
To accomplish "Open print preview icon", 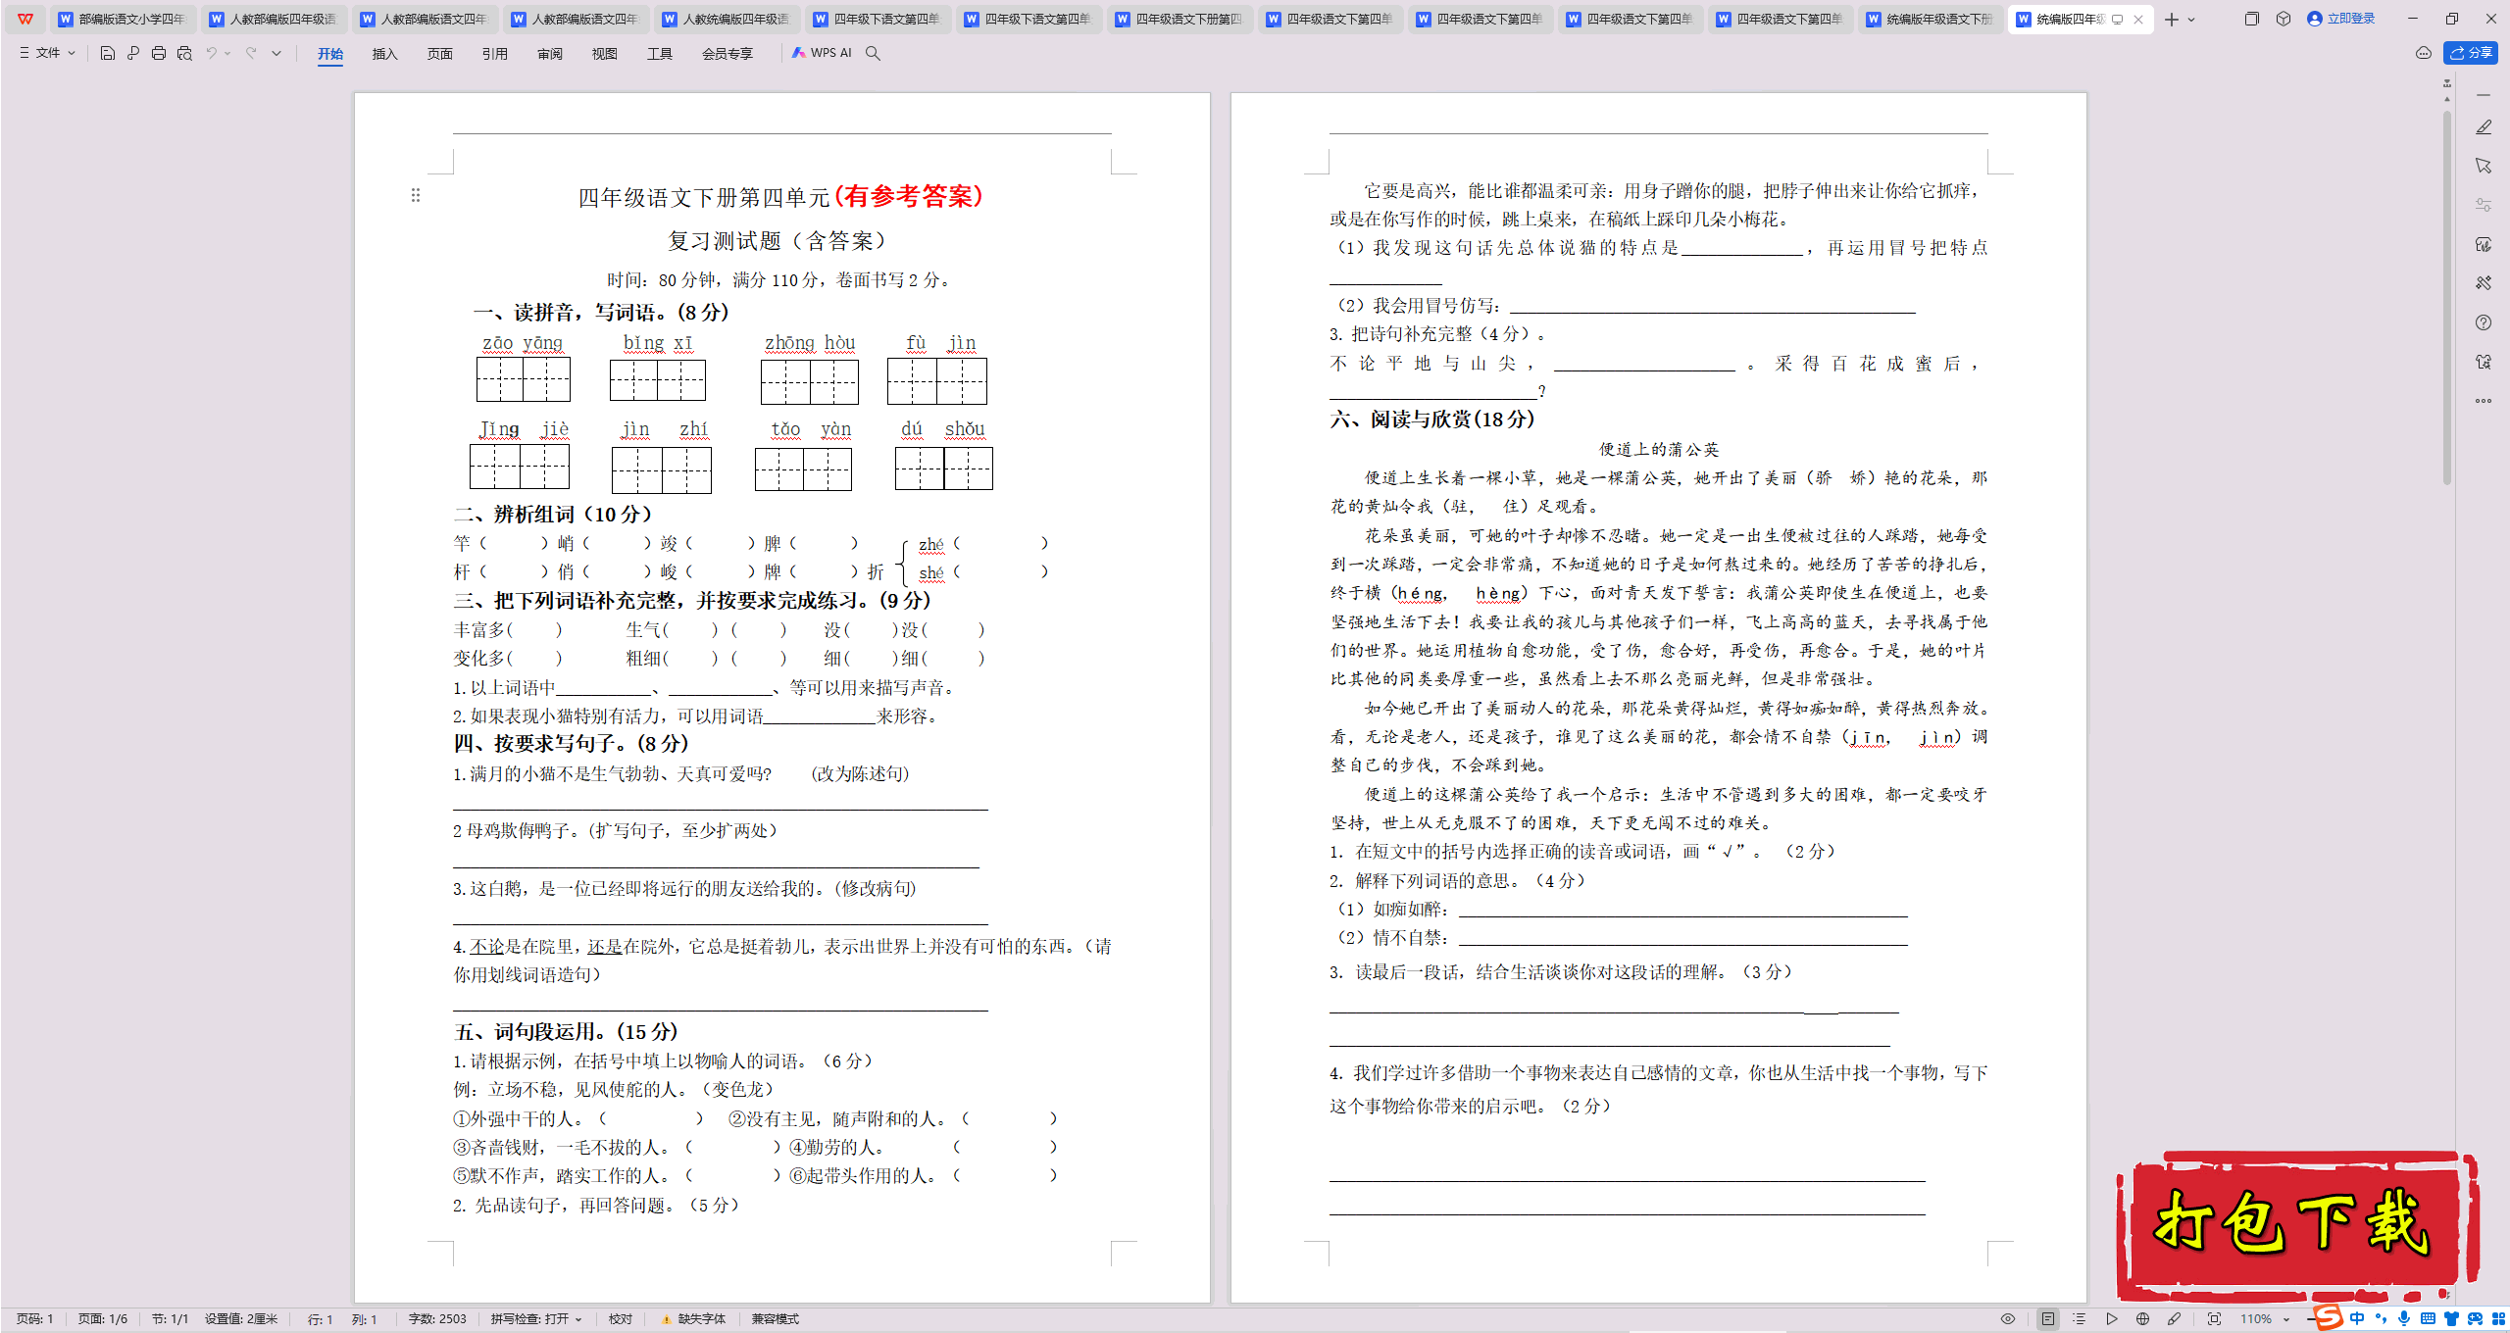I will [184, 53].
